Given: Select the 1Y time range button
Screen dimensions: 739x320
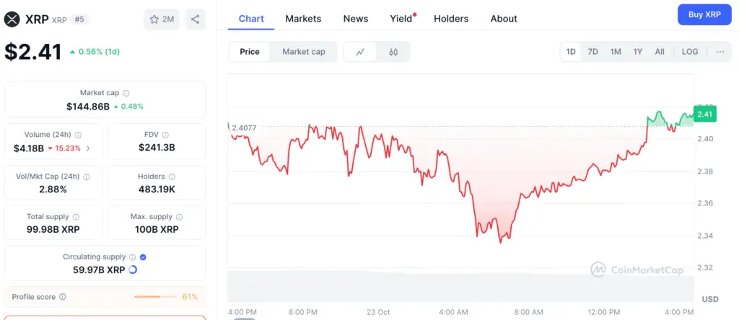Looking at the screenshot, I should click(637, 52).
